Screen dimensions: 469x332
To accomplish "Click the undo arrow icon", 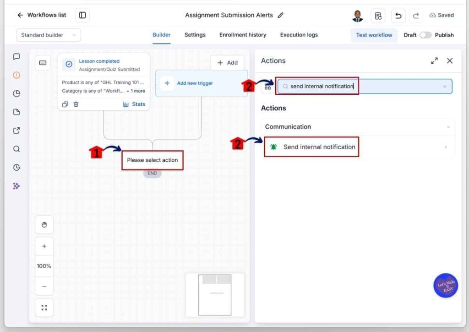I will pos(398,16).
